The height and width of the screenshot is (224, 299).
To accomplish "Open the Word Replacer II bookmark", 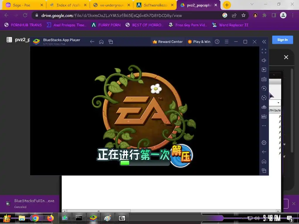I will point(230,25).
